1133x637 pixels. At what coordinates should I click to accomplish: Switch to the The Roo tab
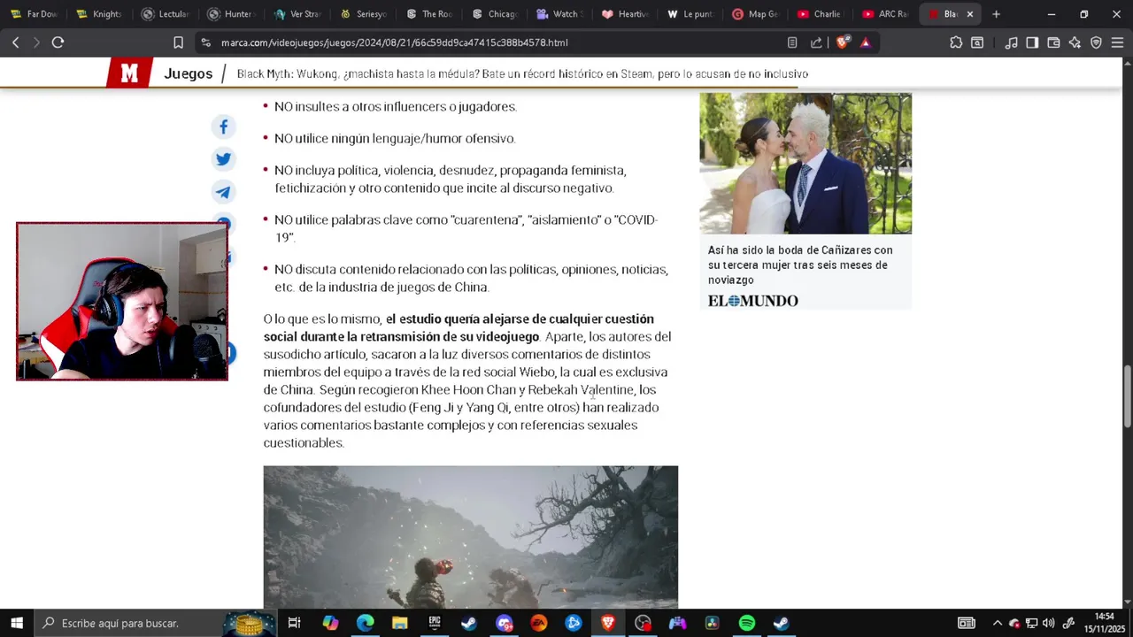click(x=429, y=14)
